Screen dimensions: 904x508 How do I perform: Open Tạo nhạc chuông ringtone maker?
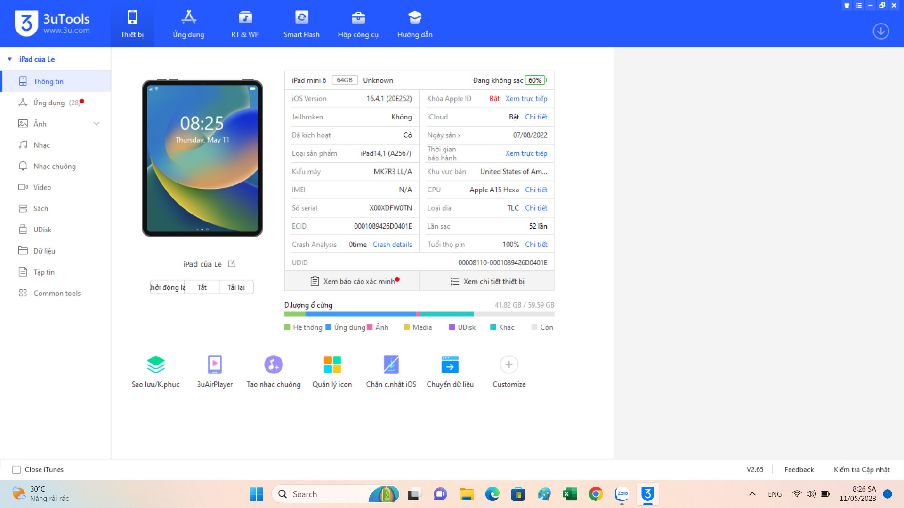tap(274, 365)
